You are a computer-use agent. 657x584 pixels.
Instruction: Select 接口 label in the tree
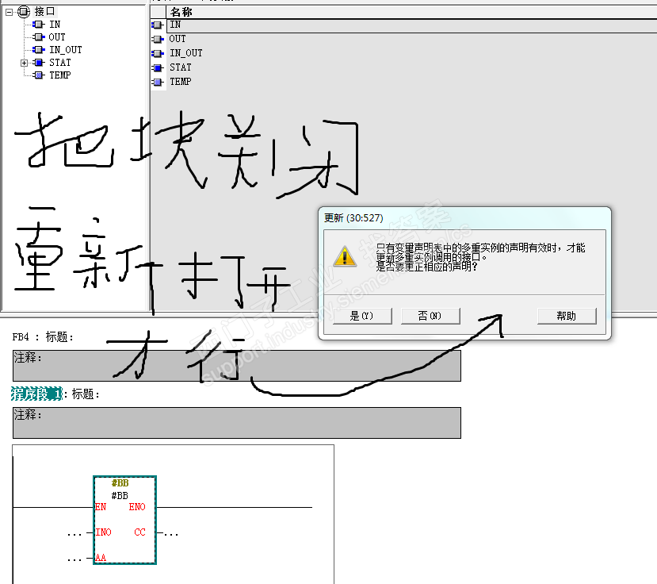[45, 11]
